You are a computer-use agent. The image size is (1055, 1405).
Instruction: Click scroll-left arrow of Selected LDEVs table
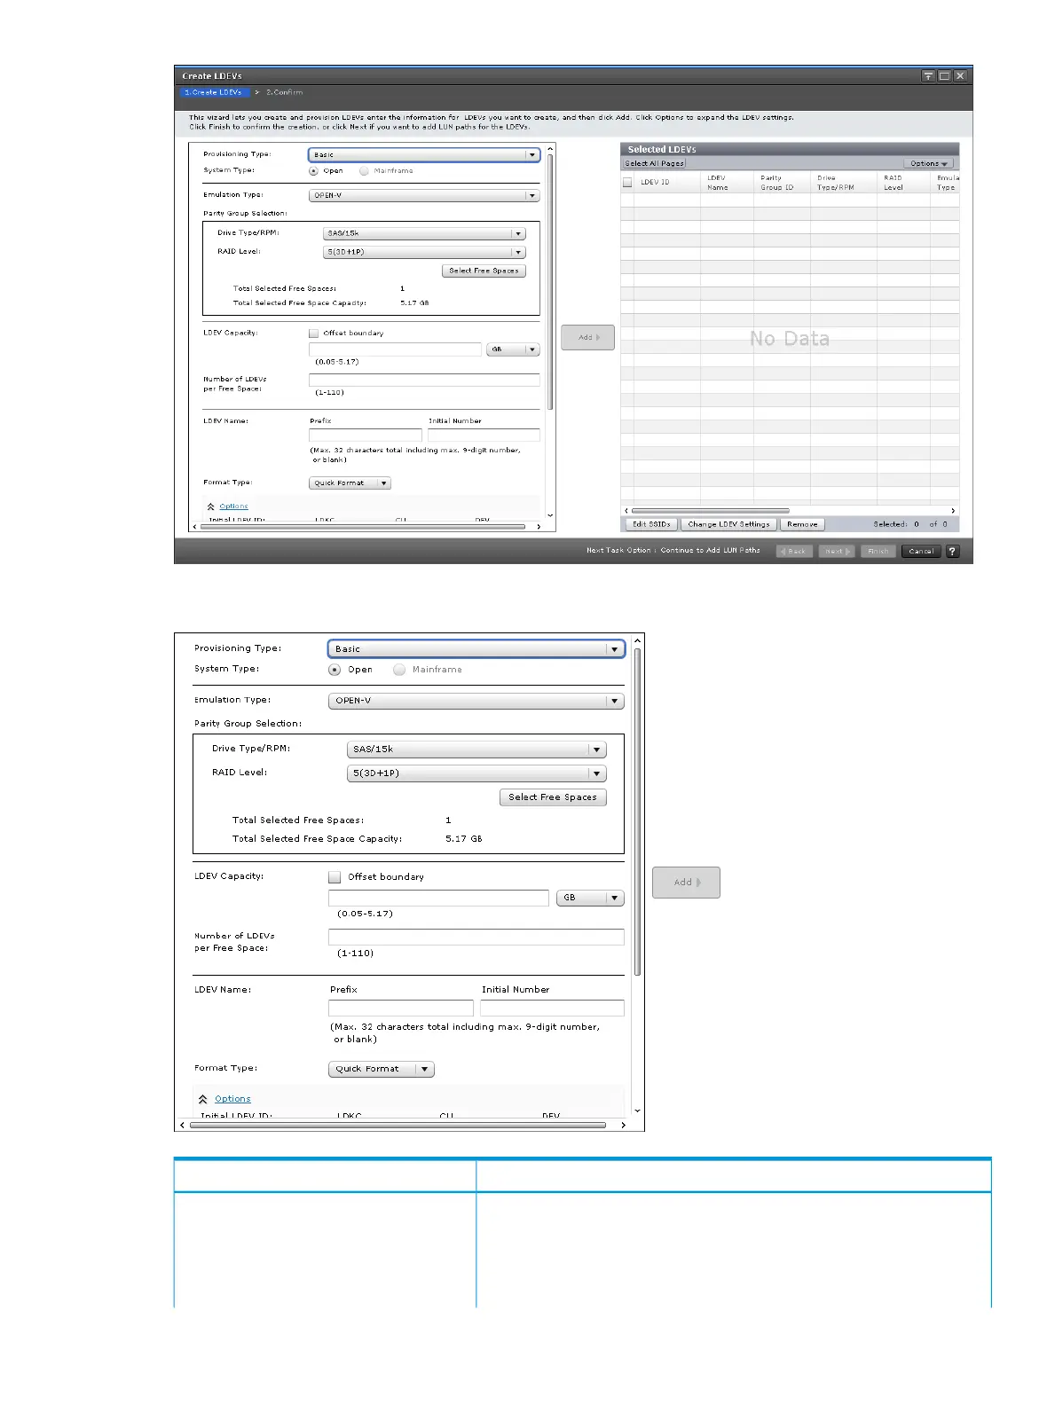point(626,511)
